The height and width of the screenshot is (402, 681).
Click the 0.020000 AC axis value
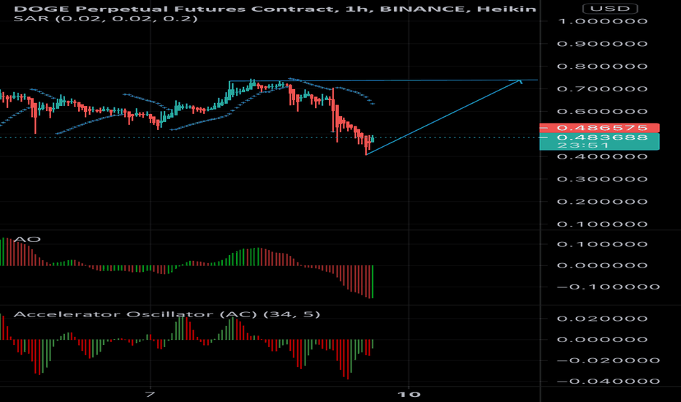click(602, 319)
